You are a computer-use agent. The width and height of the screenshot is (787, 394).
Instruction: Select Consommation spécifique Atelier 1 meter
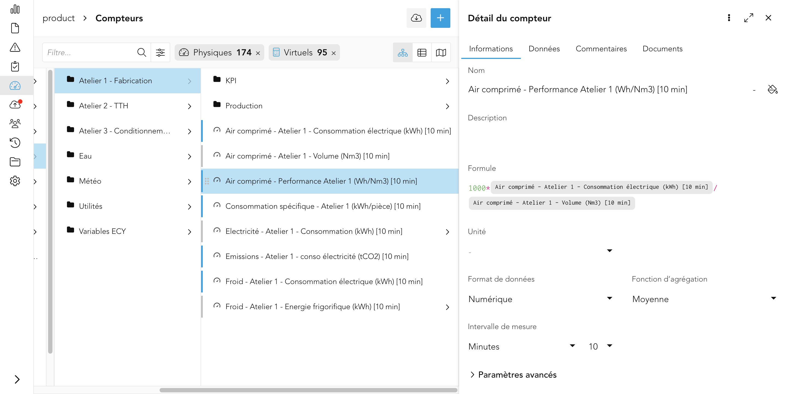330,206
